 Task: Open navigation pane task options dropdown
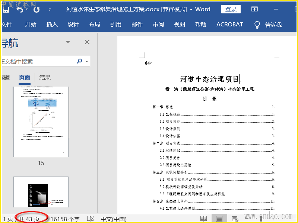(x=68, y=42)
